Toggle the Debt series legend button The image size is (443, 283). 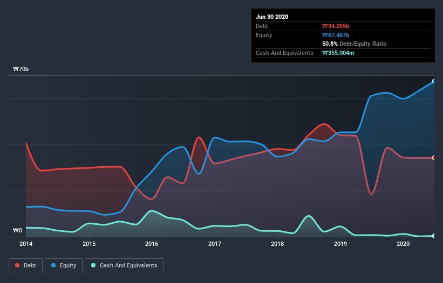coord(26,266)
